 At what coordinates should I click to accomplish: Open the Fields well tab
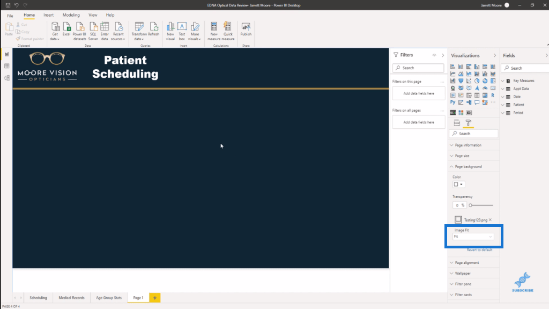(x=457, y=123)
